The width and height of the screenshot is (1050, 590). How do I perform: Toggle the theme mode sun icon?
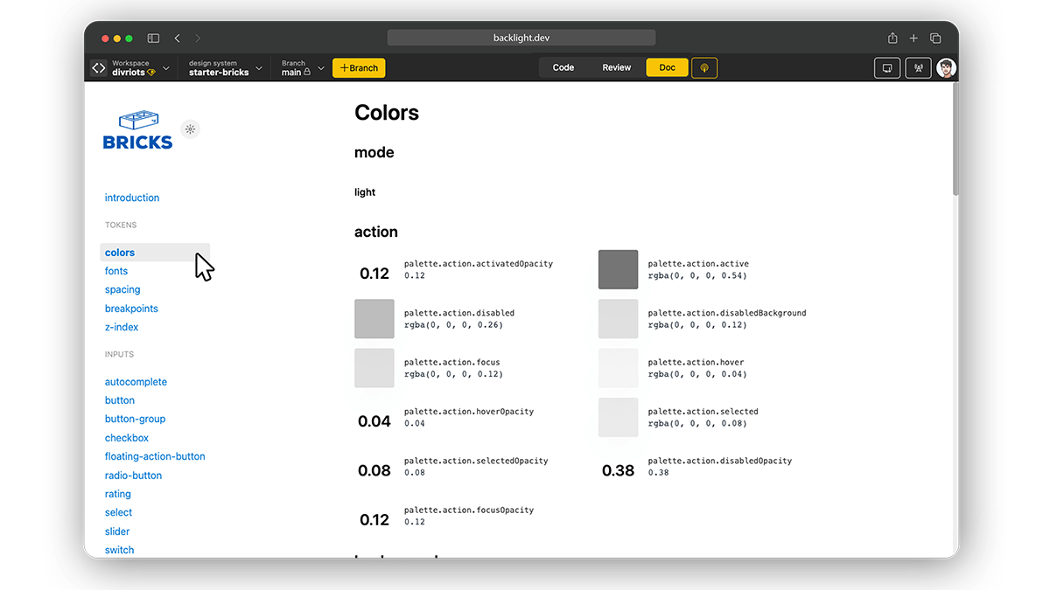click(x=190, y=129)
